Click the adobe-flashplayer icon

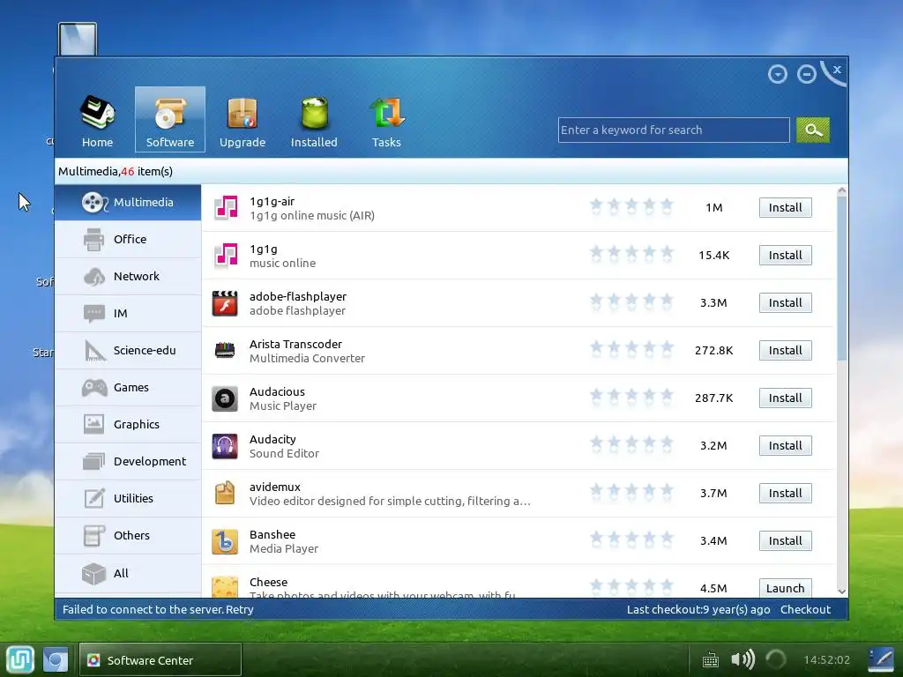click(225, 303)
